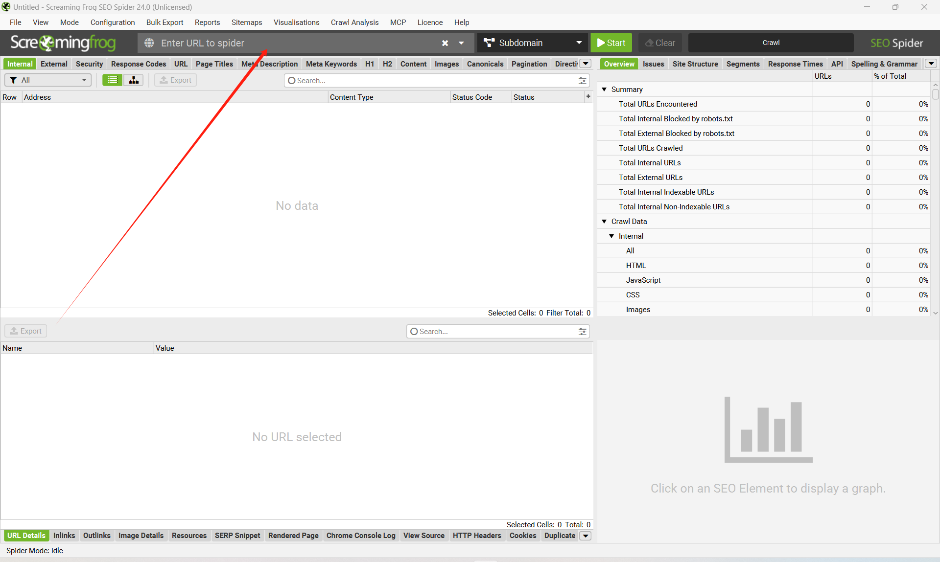Open the Help menu
Viewport: 940px width, 562px height.
pyautogui.click(x=461, y=22)
